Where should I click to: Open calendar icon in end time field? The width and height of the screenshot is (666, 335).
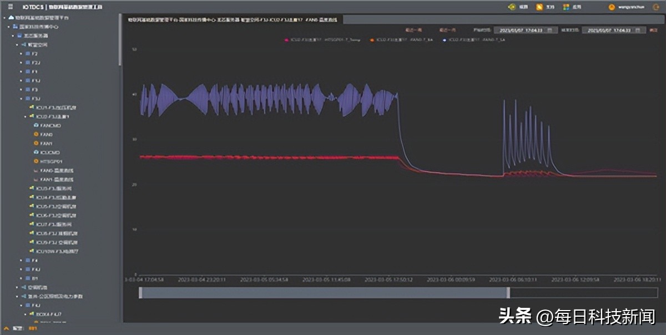coord(636,30)
